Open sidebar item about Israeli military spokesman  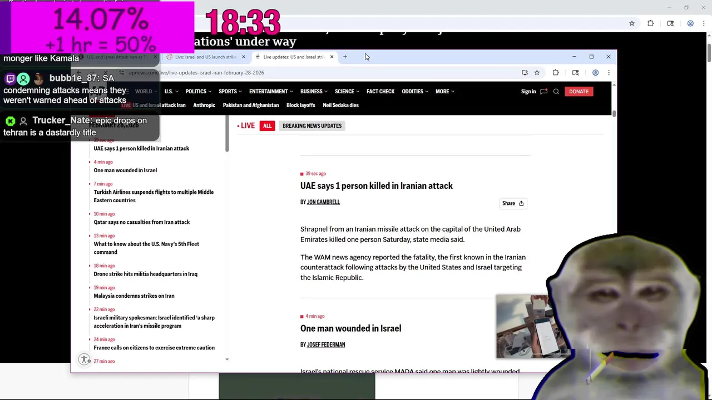click(x=154, y=322)
